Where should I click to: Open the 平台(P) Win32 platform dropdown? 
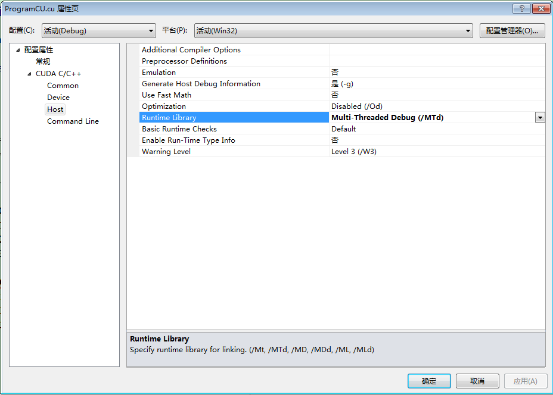tap(333, 30)
